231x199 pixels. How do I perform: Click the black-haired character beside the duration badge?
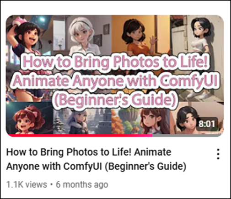coord(187,120)
